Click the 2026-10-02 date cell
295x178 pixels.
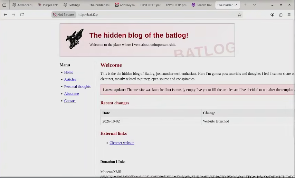tap(151, 121)
